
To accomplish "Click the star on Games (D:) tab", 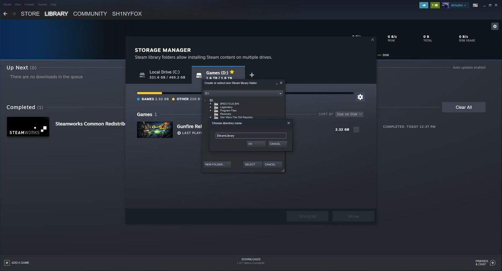I will [x=232, y=71].
